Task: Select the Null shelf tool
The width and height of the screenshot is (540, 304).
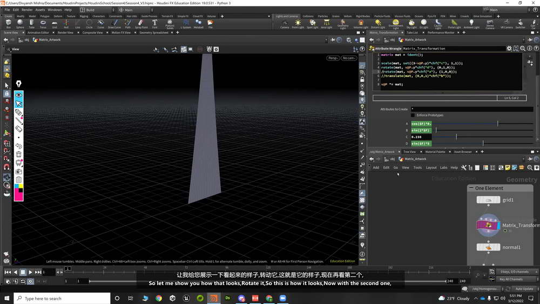Action: [x=66, y=24]
